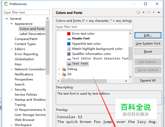Expand the Security tree node
Screen dimensions: 165x127
pyautogui.click(x=12, y=89)
